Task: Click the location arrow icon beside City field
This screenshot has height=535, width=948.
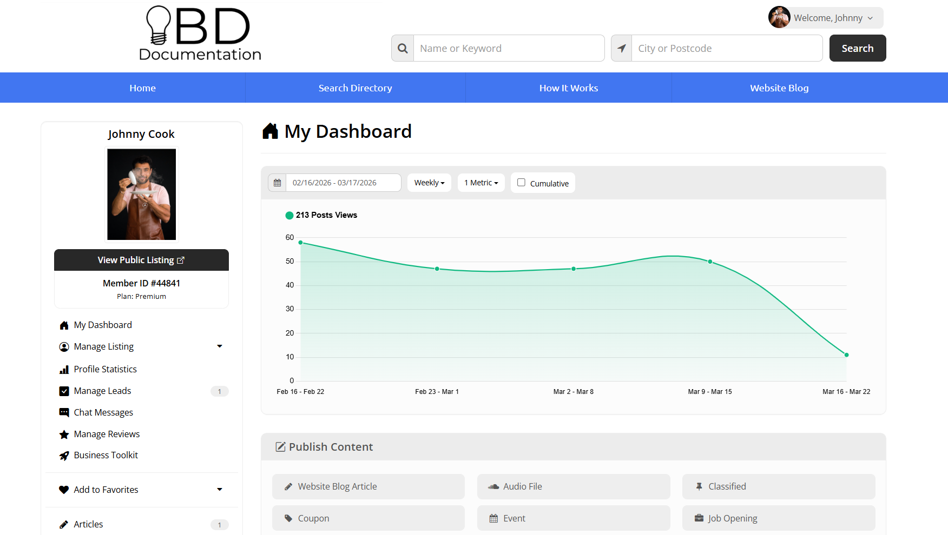Action: pyautogui.click(x=622, y=48)
